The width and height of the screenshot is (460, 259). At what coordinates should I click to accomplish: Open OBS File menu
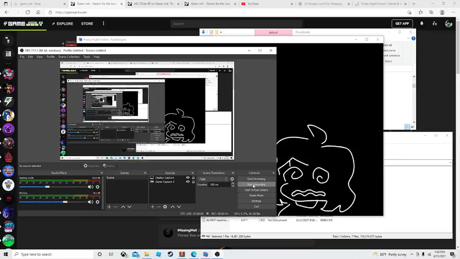(x=22, y=57)
